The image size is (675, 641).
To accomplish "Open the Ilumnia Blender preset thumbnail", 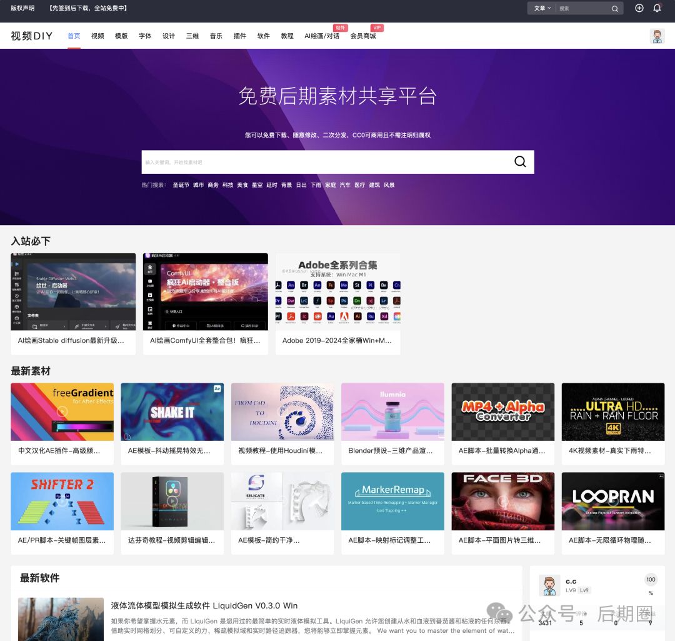I will click(392, 411).
